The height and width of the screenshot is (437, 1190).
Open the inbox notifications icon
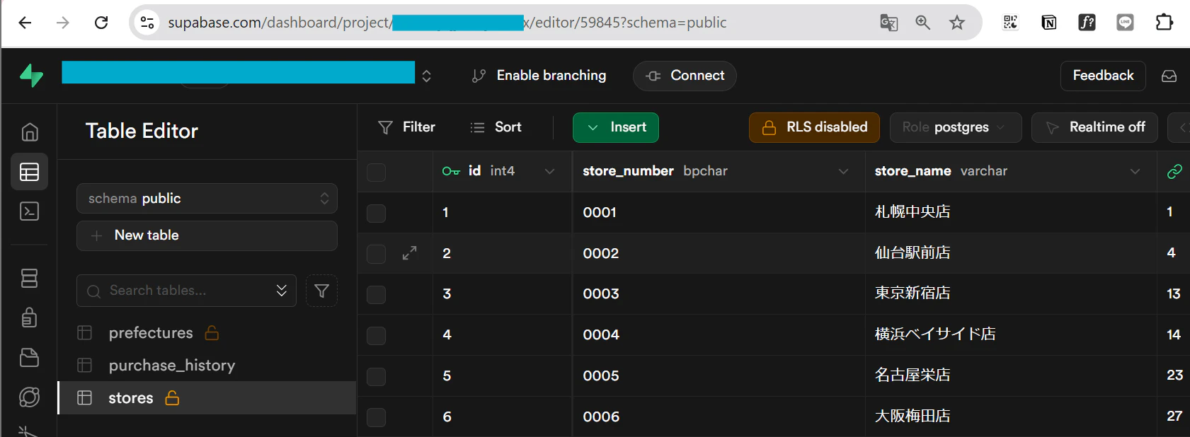1169,76
